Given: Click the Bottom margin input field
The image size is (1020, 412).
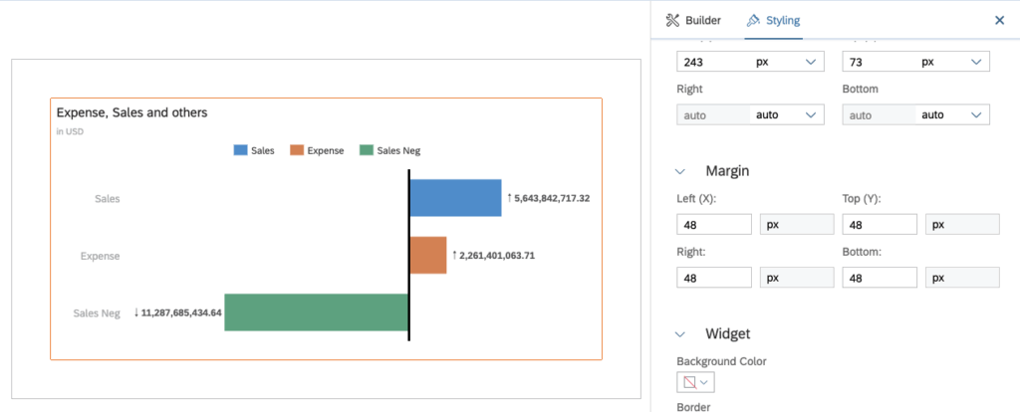Looking at the screenshot, I should click(879, 278).
